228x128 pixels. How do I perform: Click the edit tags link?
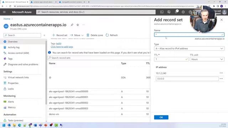click(59, 43)
